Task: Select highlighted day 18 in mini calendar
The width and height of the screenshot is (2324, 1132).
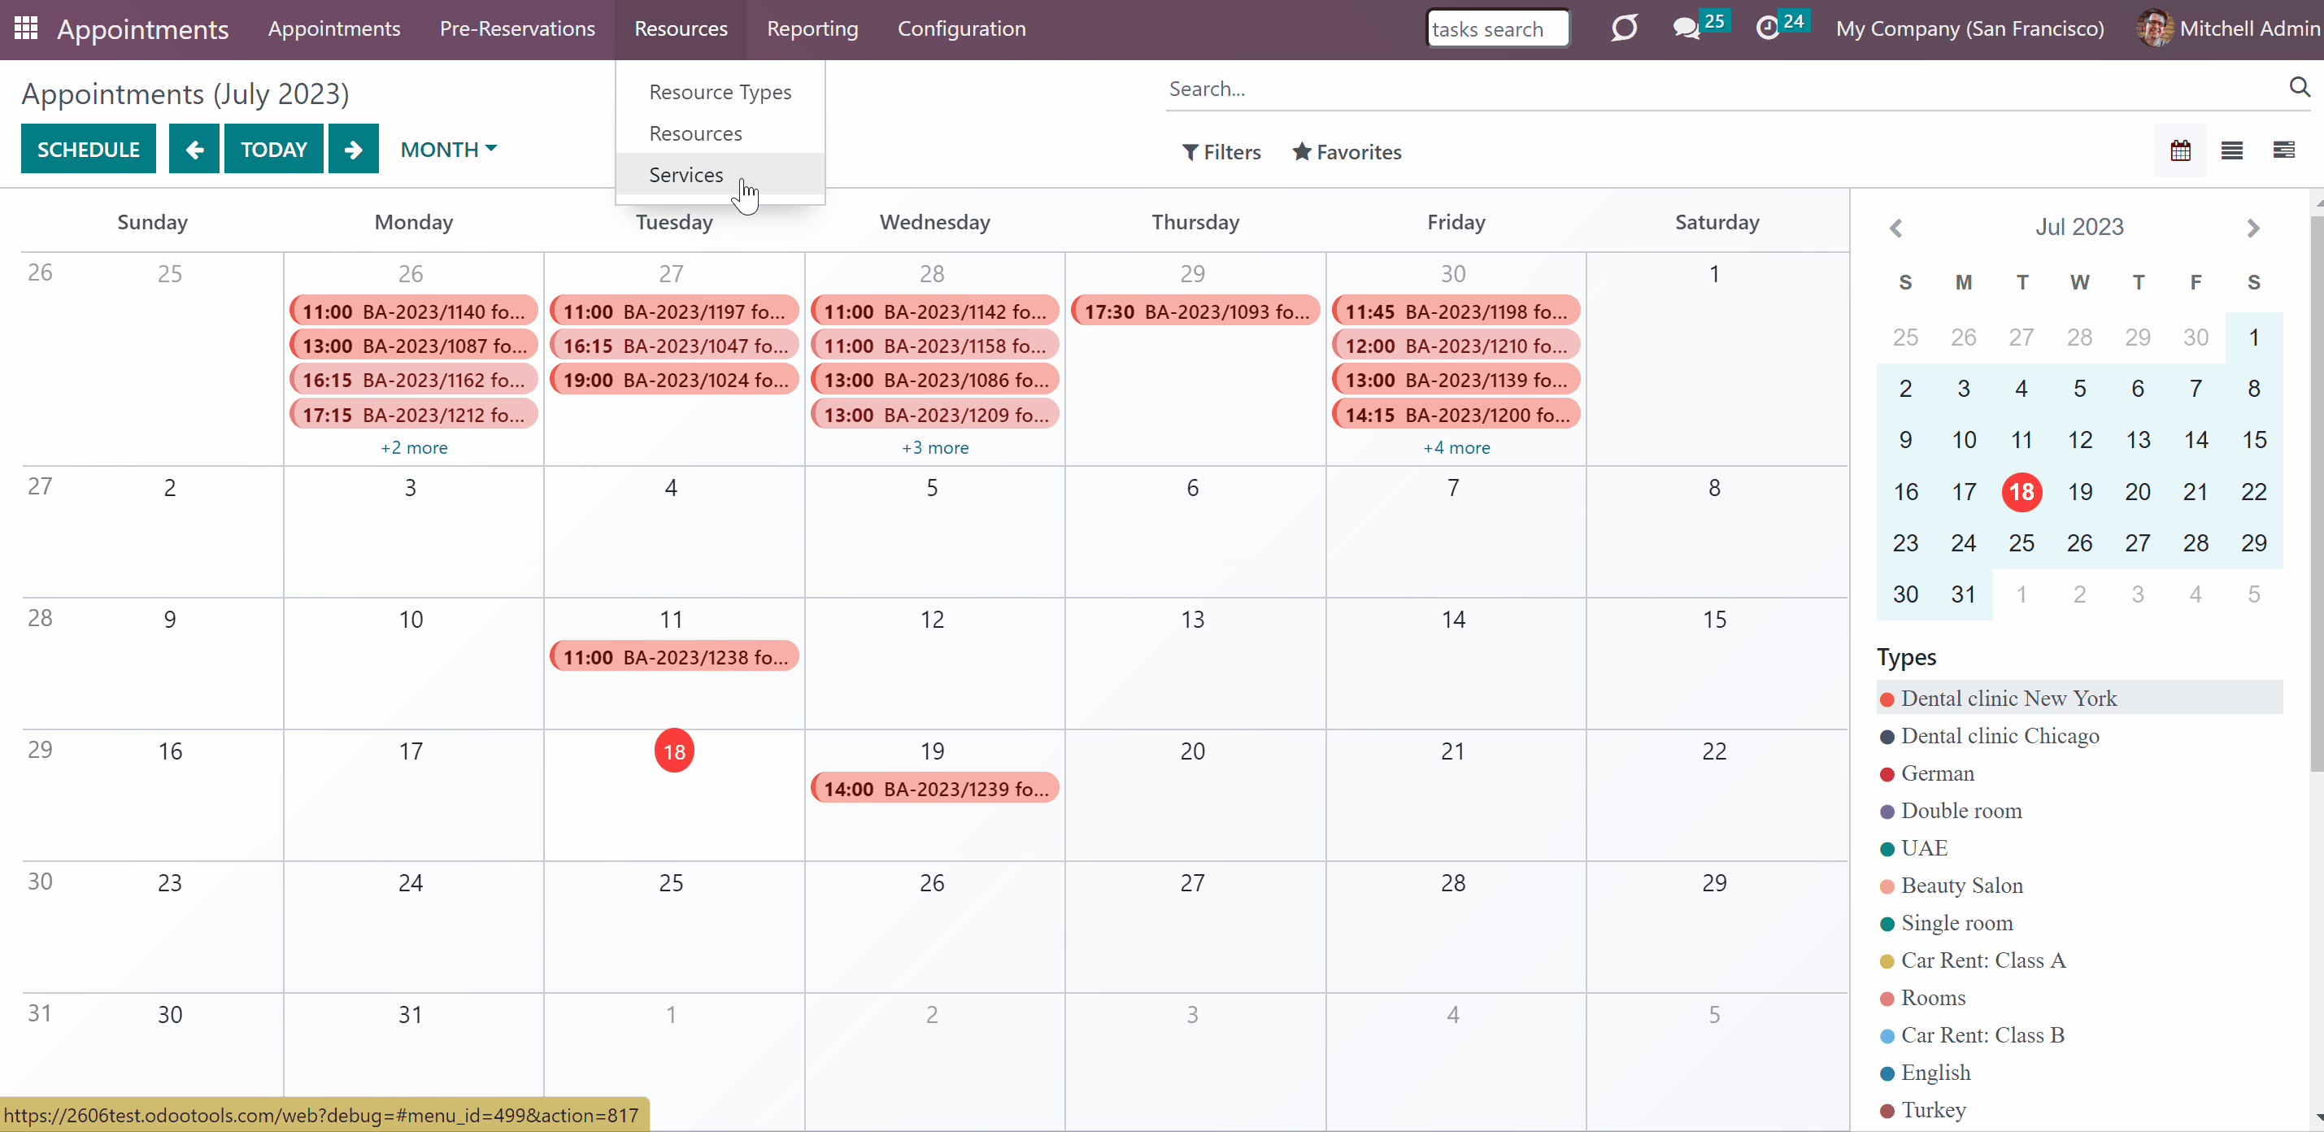Action: [2022, 491]
